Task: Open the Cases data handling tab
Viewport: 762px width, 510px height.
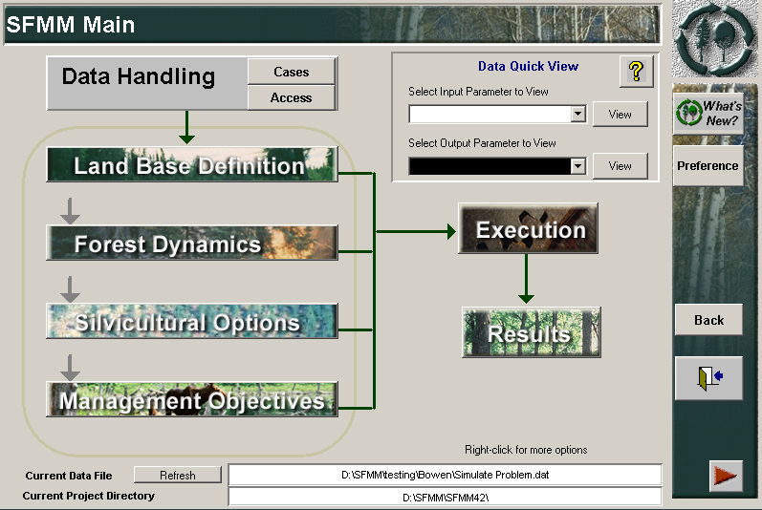Action: (291, 72)
